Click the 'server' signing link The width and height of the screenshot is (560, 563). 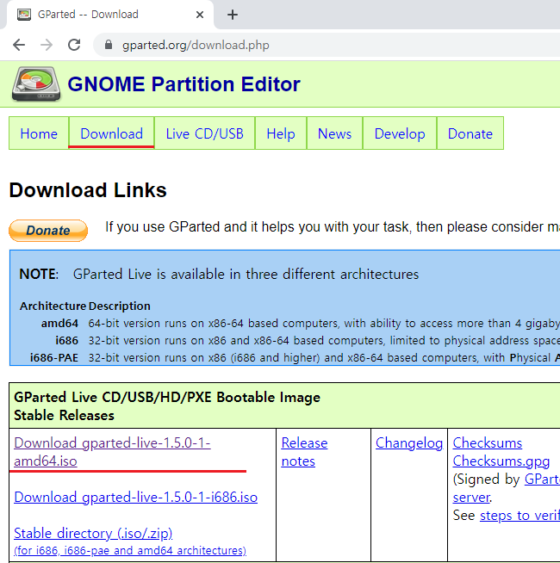[471, 498]
